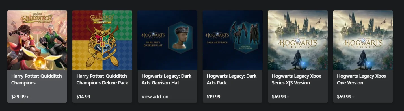Open Harry Potter: Quidditch Champions cover art
404x111 pixels.
point(37,40)
